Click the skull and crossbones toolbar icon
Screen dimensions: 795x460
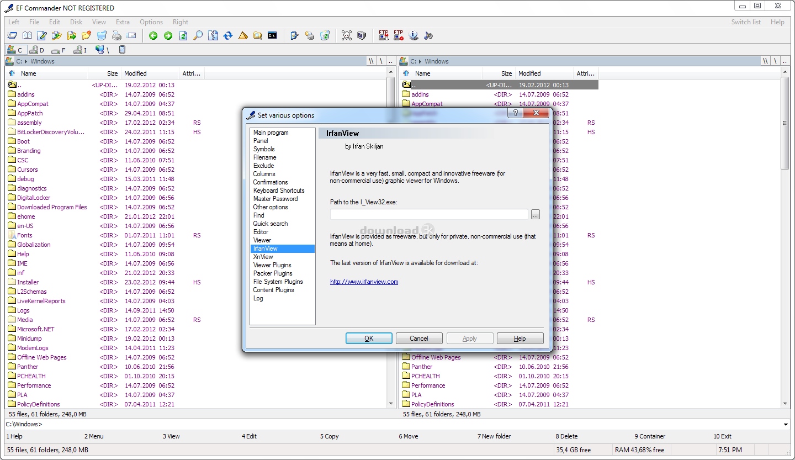pyautogui.click(x=347, y=36)
